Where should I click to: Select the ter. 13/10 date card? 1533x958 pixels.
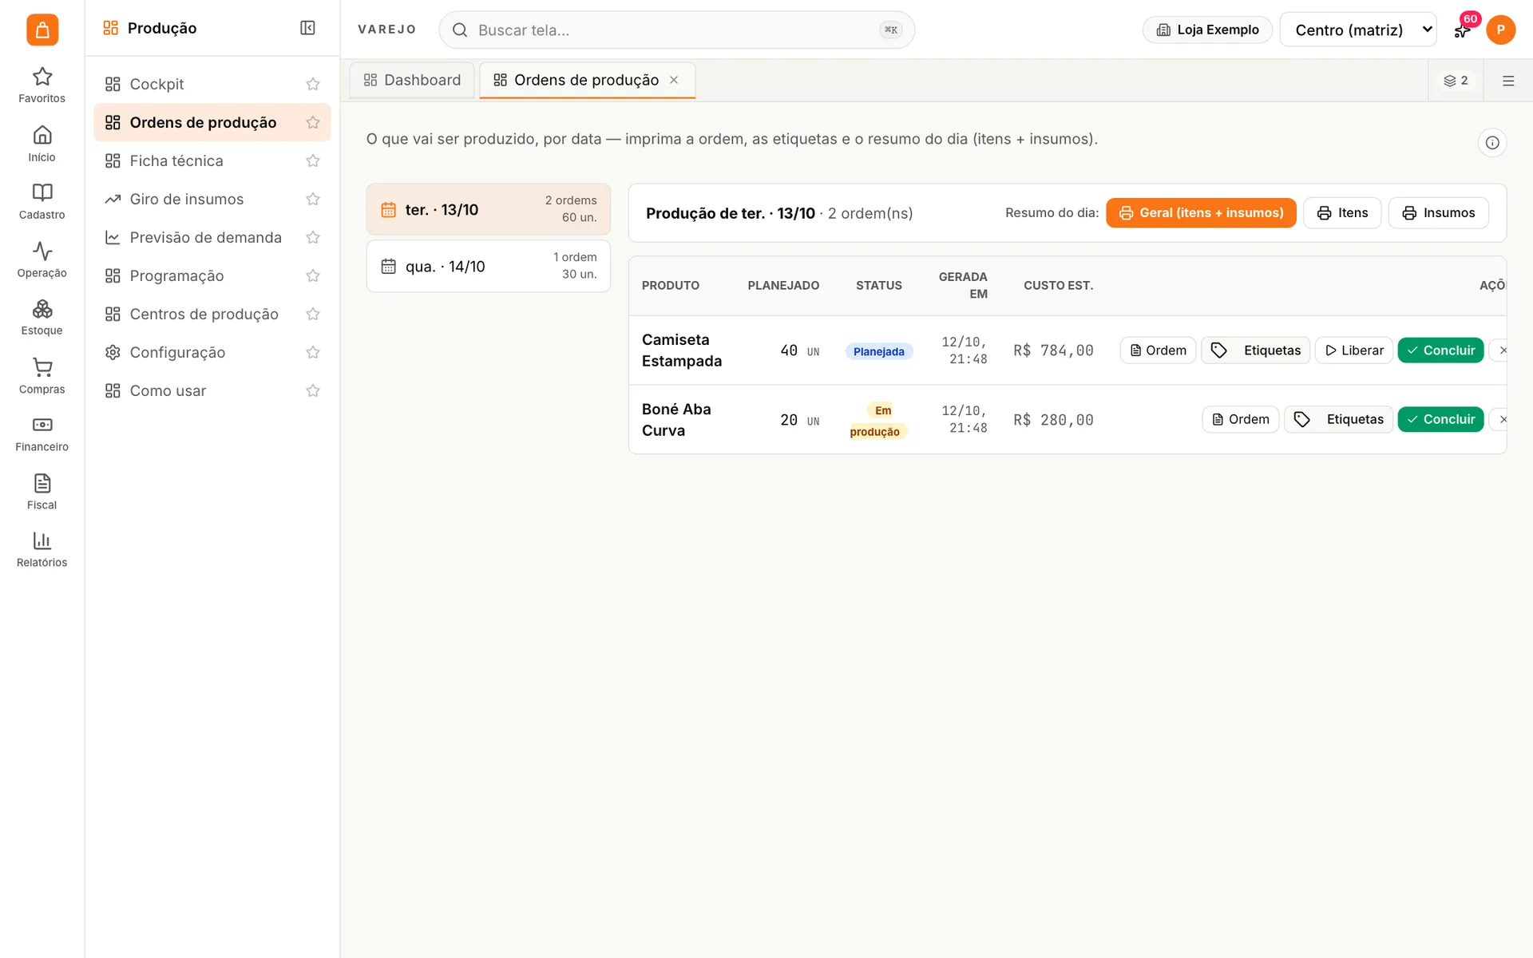(489, 209)
